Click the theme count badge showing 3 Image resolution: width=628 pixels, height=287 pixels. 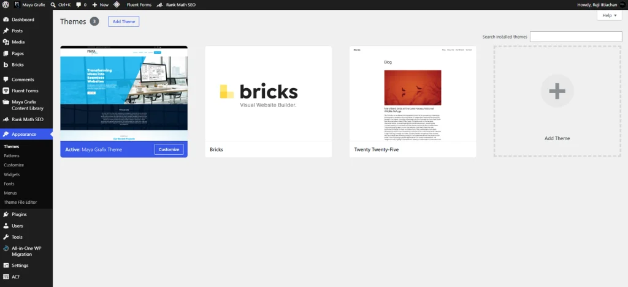click(94, 21)
